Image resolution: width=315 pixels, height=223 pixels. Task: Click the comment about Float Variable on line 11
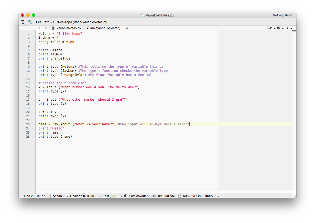pyautogui.click(x=120, y=75)
